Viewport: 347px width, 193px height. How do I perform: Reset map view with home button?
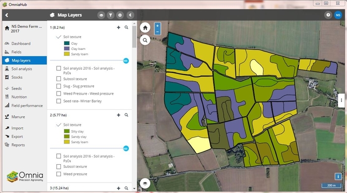click(145, 28)
